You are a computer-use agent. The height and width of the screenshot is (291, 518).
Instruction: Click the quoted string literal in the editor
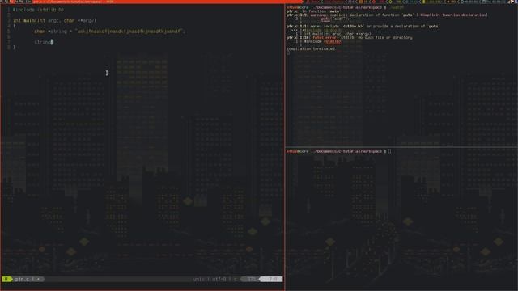tap(129, 32)
